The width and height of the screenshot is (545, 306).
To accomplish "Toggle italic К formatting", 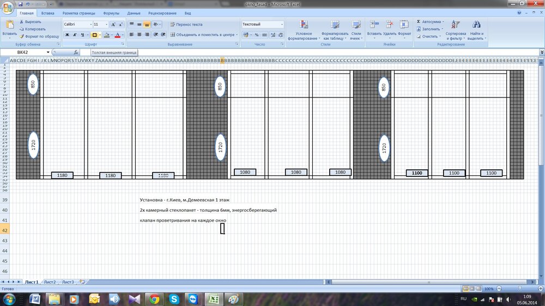I will [x=75, y=35].
